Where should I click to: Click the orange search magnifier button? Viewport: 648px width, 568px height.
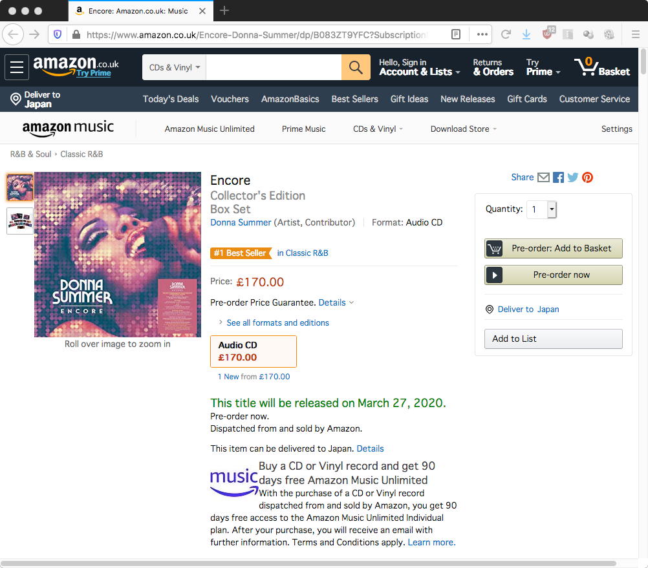pos(356,67)
